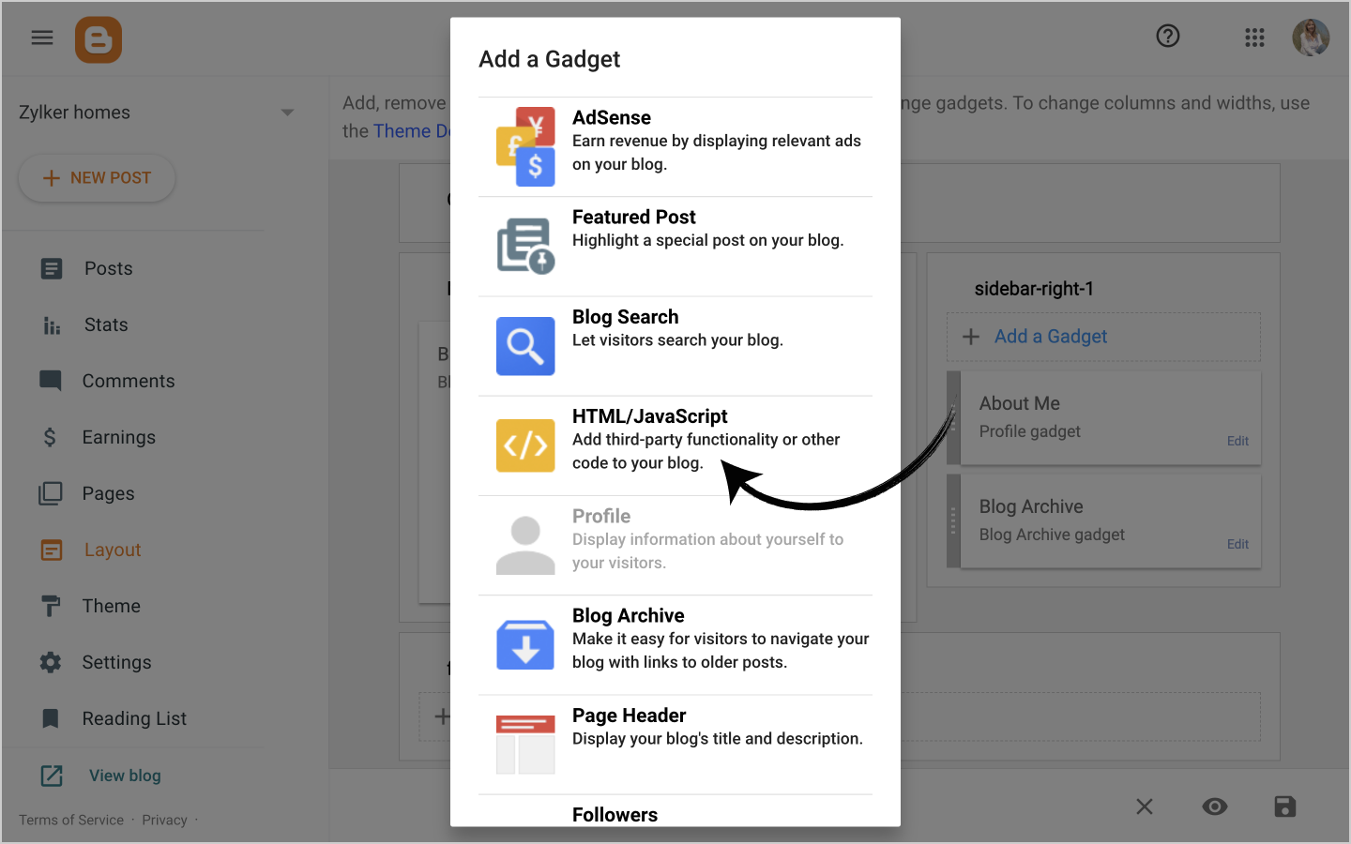Choose the Page Header gadget icon
The height and width of the screenshot is (844, 1351).
point(525,745)
